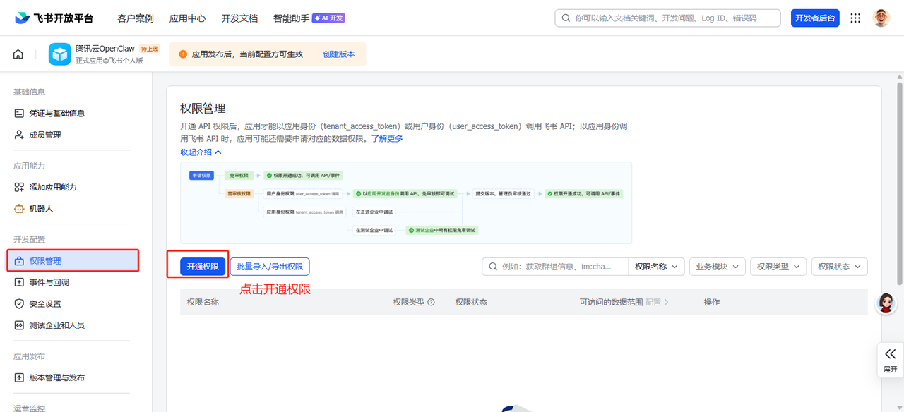This screenshot has height=412, width=904.
Task: Open the 业务模块 filter dropdown
Action: click(x=717, y=267)
